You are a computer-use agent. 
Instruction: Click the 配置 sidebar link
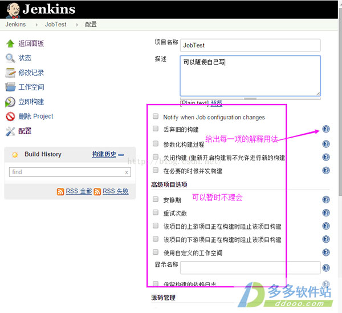[25, 131]
